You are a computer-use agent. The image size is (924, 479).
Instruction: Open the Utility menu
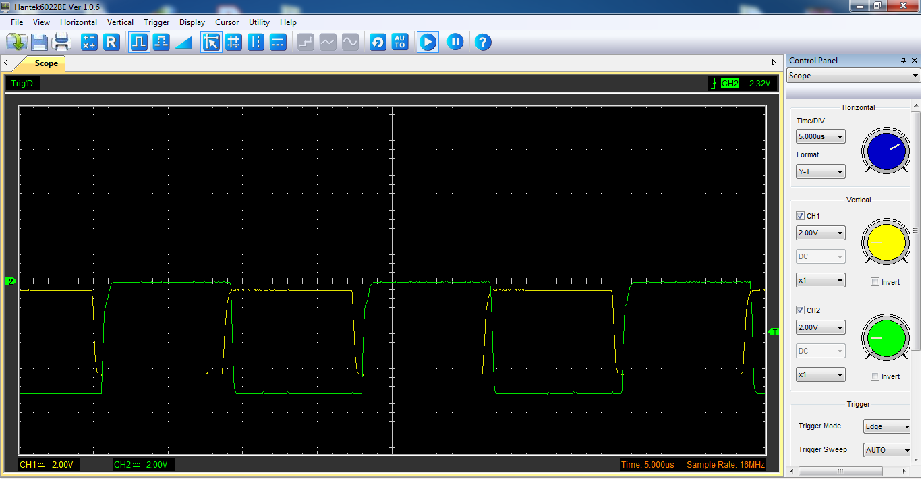click(259, 22)
